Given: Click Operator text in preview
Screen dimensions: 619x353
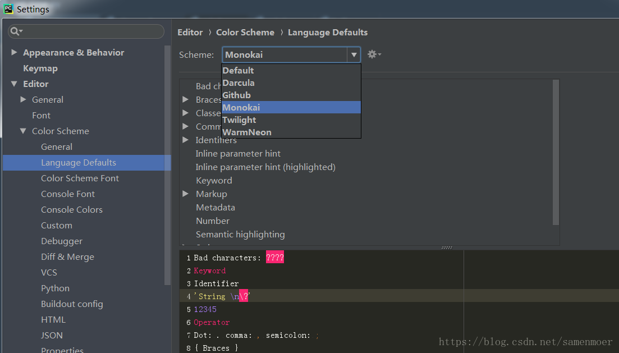Looking at the screenshot, I should pyautogui.click(x=211, y=322).
